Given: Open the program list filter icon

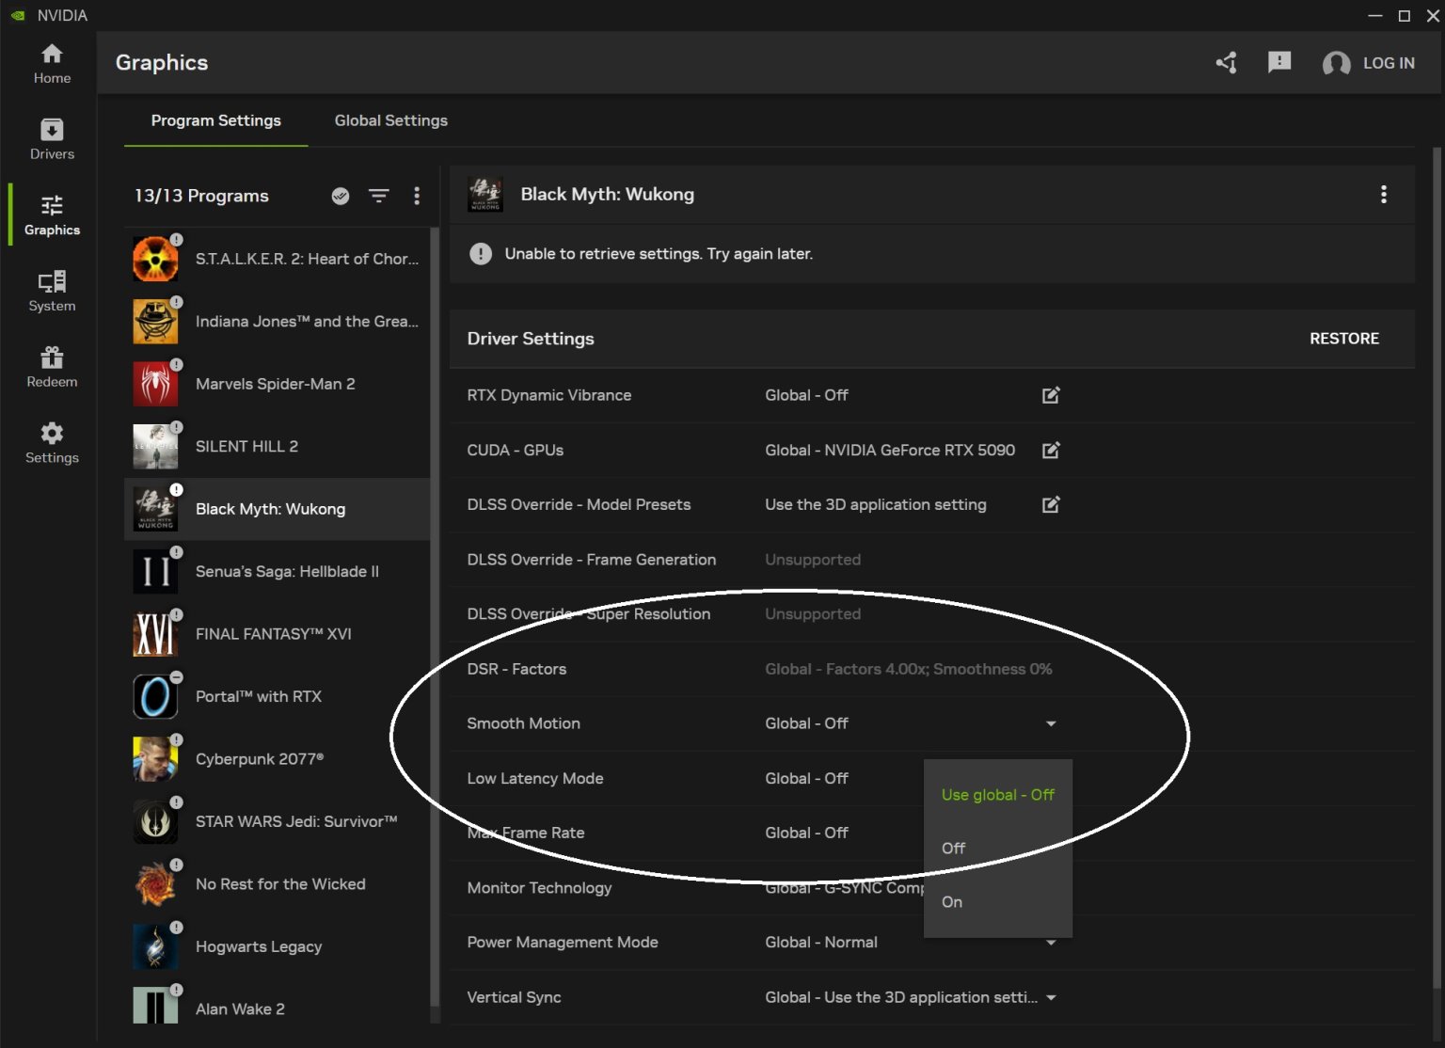Looking at the screenshot, I should (x=378, y=196).
